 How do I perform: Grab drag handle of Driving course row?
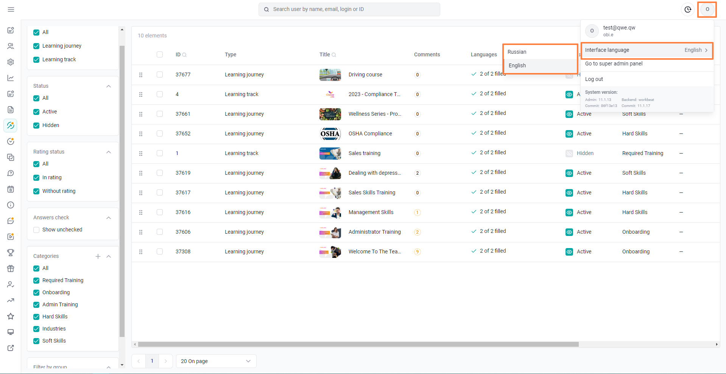point(141,75)
